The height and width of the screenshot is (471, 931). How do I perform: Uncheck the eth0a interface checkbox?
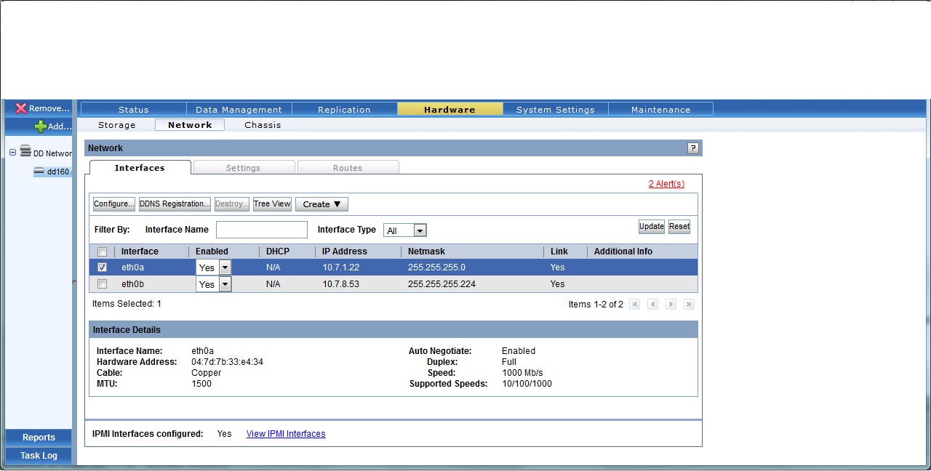pos(103,267)
